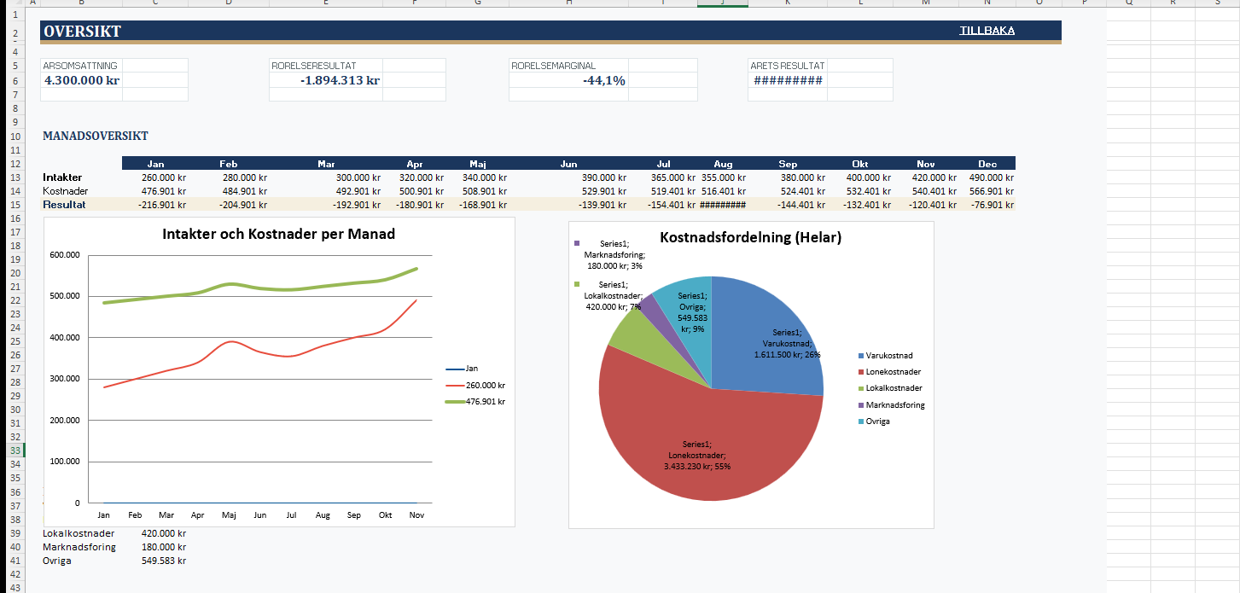Select the ARSOMSATTNING value 4.300.000 kr
Viewport: 1240px width, 593px height.
(x=81, y=80)
